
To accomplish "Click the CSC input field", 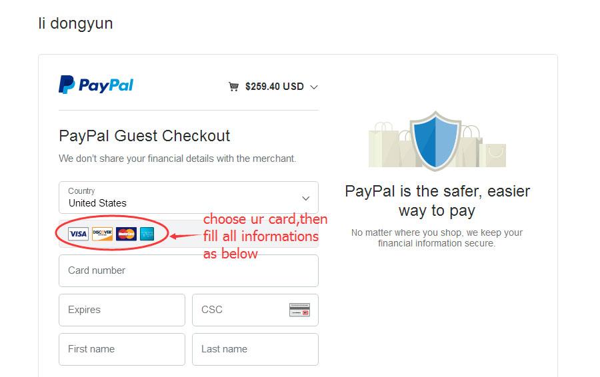I will tap(255, 310).
